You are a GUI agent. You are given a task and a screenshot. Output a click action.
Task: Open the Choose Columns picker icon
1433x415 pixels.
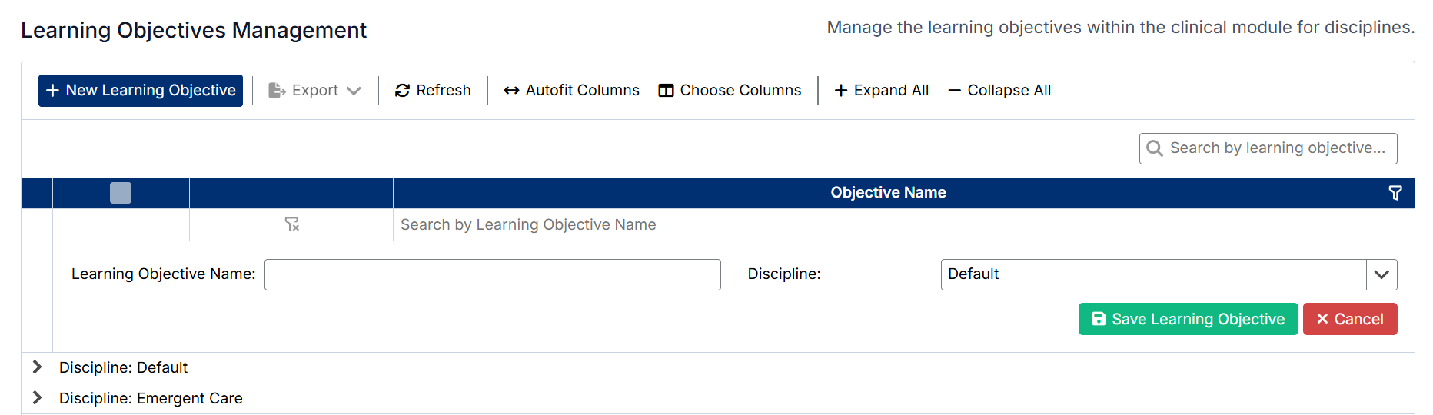[x=666, y=91]
